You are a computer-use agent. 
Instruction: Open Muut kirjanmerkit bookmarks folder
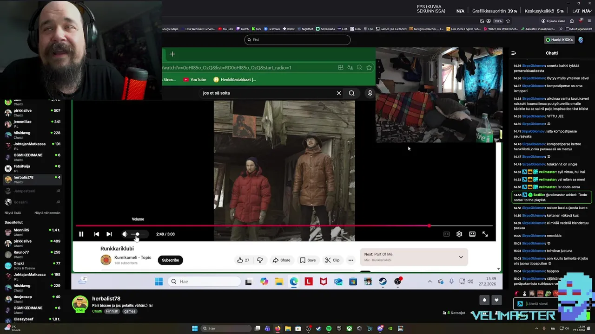click(578, 29)
